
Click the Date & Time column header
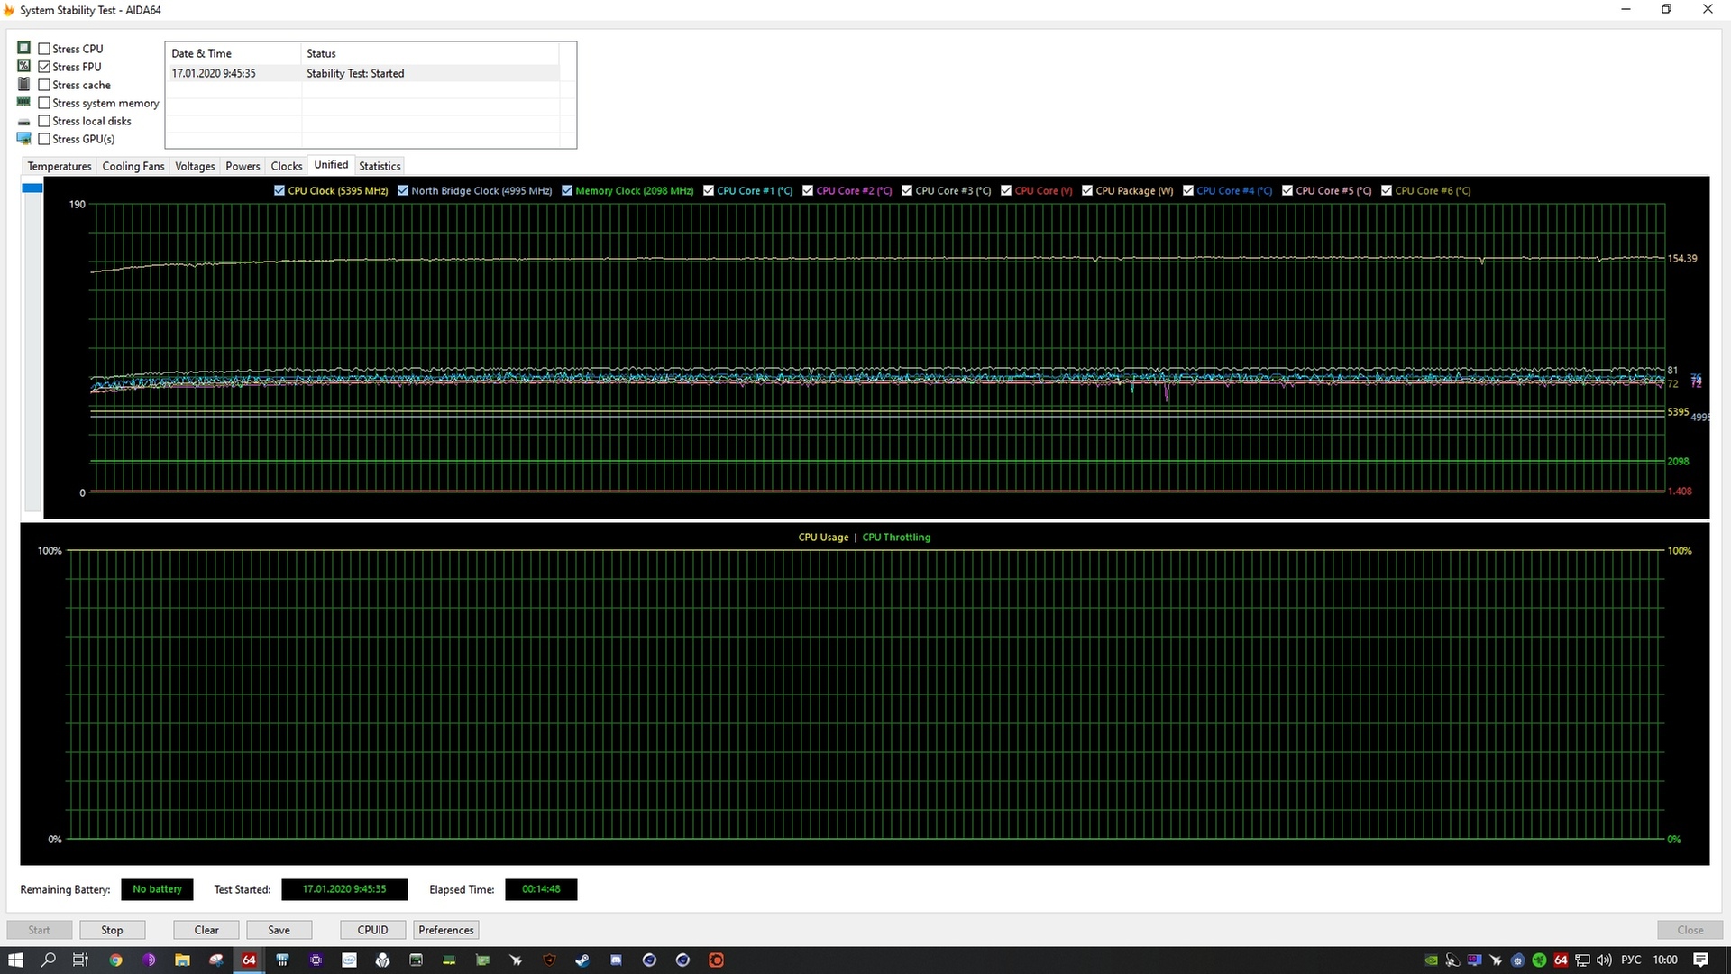click(234, 53)
